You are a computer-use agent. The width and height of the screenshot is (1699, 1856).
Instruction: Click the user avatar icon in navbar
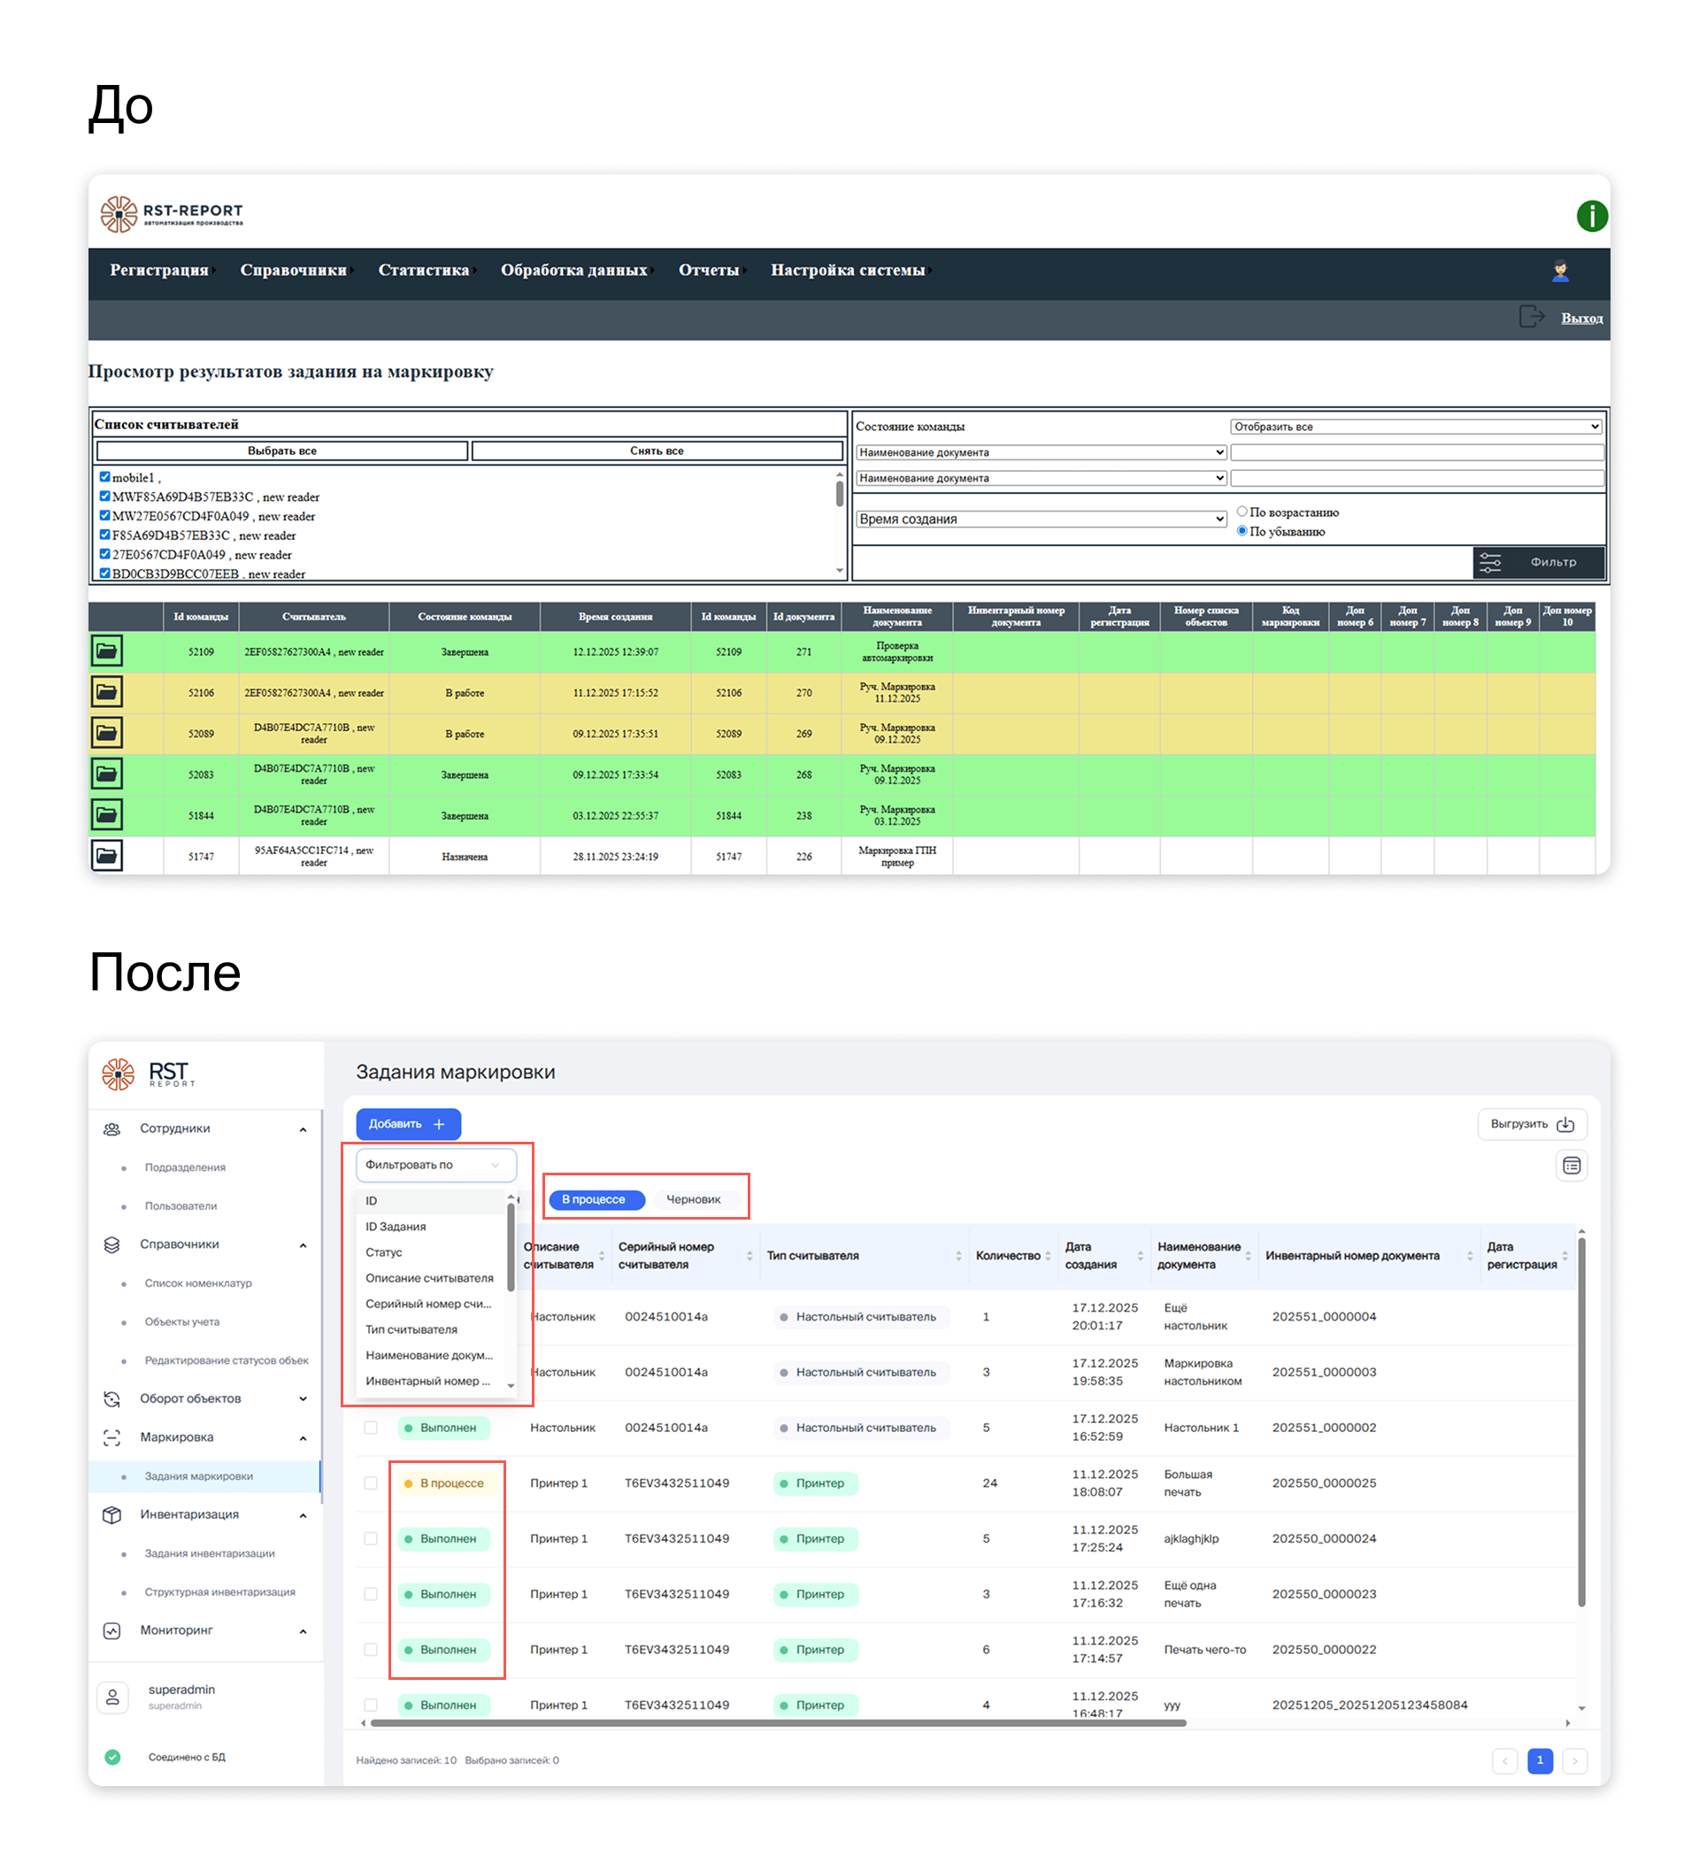1559,271
